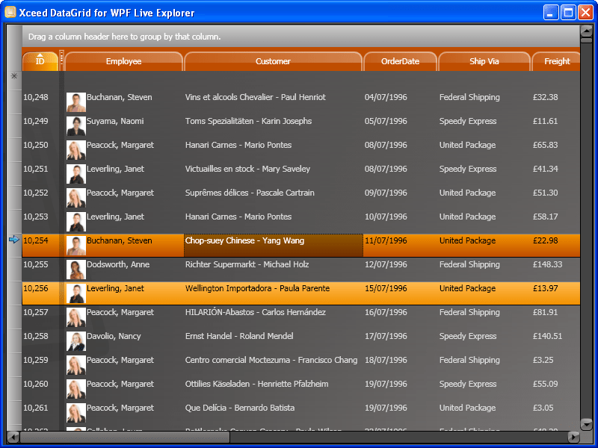Sort by the Freight column header

557,61
